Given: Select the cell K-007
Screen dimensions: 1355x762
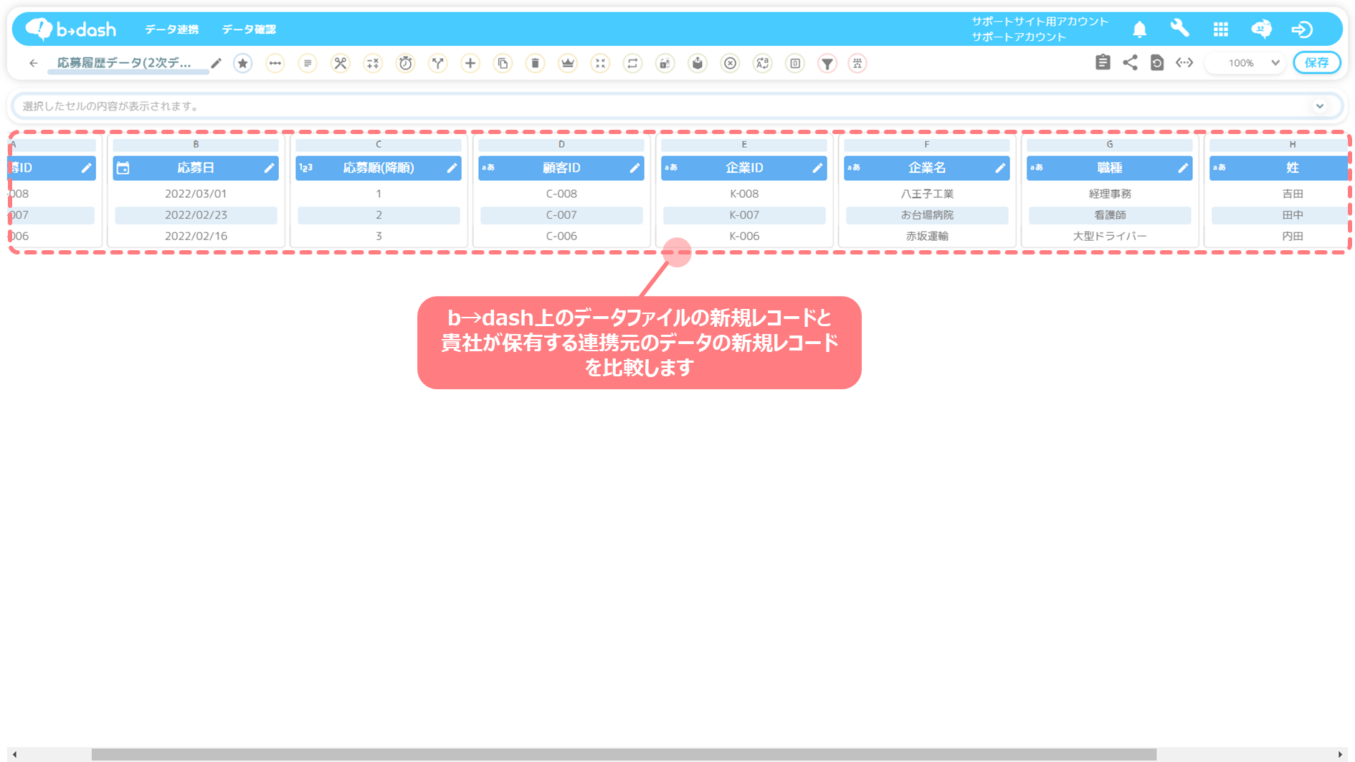Looking at the screenshot, I should [744, 215].
